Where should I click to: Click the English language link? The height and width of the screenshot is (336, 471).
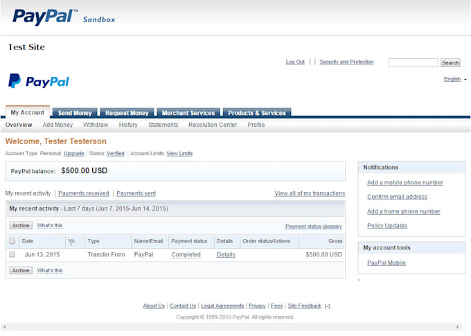click(x=452, y=79)
